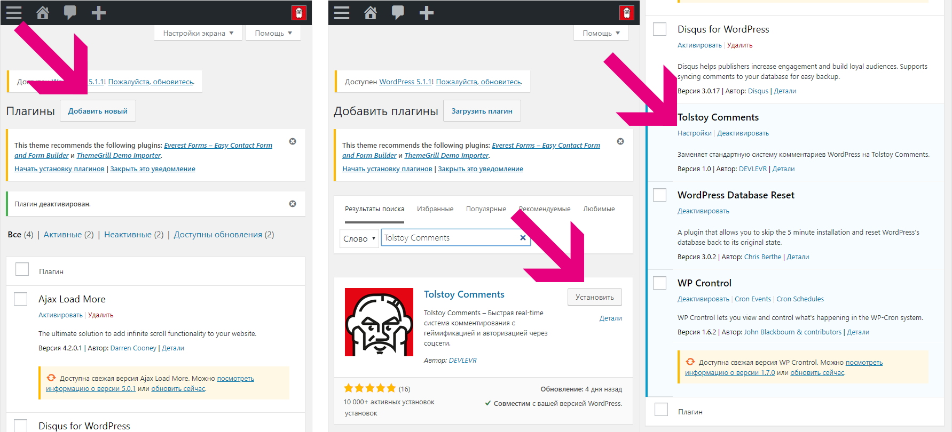Screen dimensions: 952x432
Task: Open the comments bubble icon on the Добавить плагины page
Action: click(398, 13)
